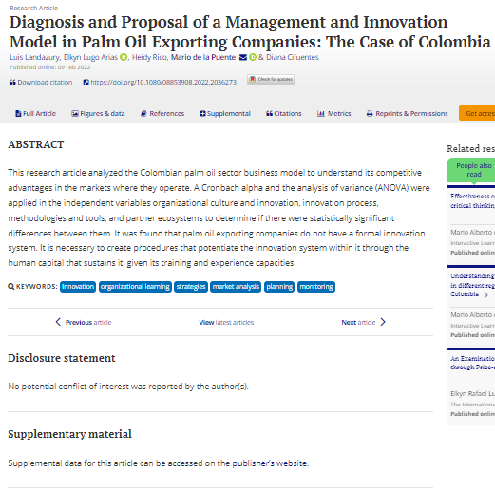Select the organizational learning keyword tag
495x491 pixels.
[135, 287]
